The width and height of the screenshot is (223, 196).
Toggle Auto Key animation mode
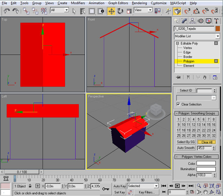pyautogui.click(x=119, y=186)
